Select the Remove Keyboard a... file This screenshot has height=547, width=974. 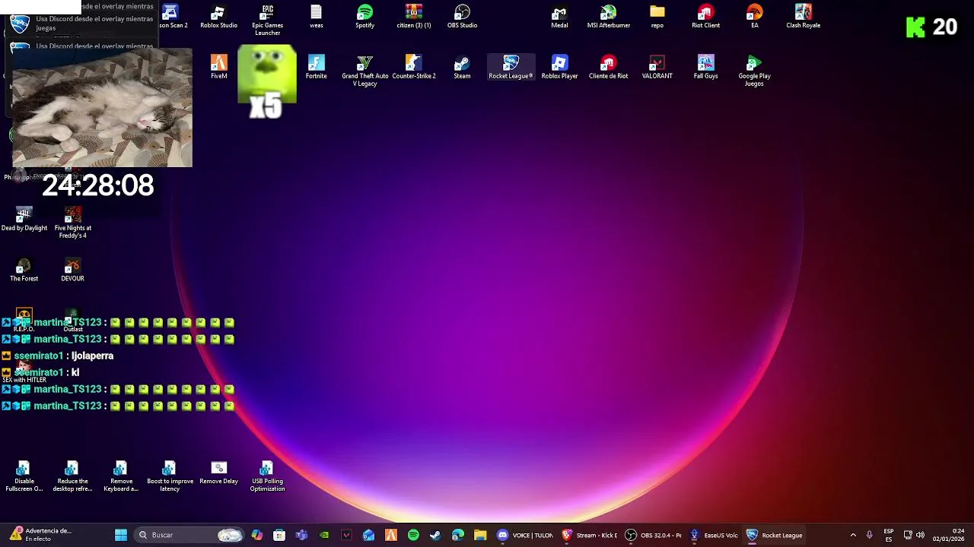pyautogui.click(x=121, y=476)
